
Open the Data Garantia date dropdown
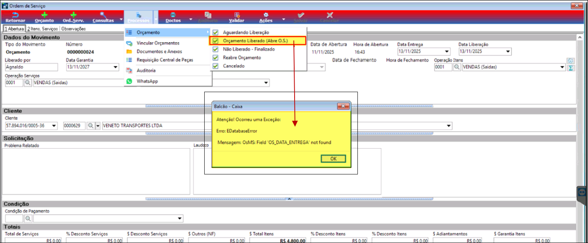tap(115, 67)
